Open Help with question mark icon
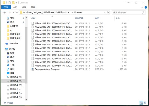This screenshot has height=106, width=149. (146, 8)
